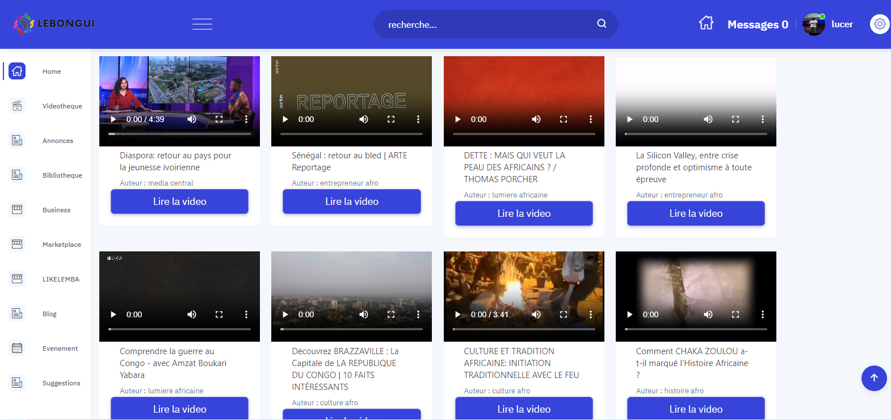
Task: Click the hamburger menu icon in header
Action: click(202, 24)
